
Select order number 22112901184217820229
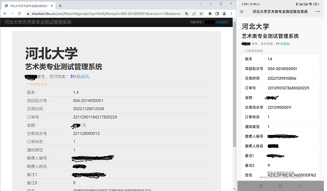click(x=95, y=117)
